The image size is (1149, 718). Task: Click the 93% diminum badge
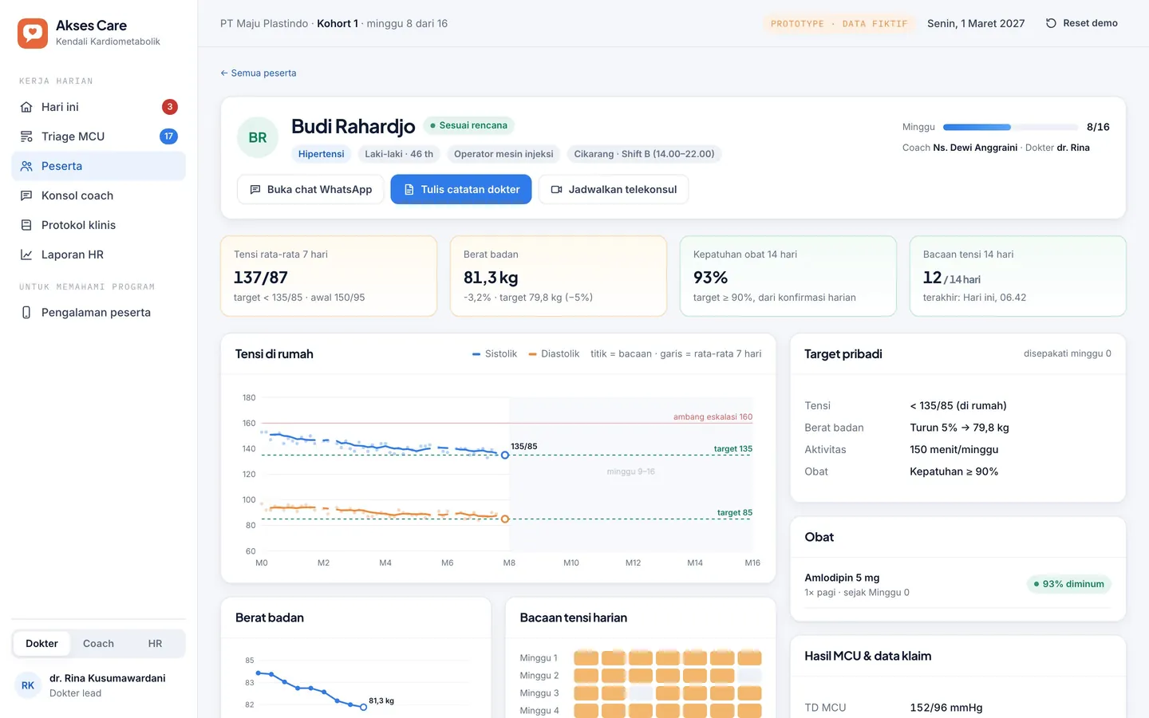[x=1069, y=584]
